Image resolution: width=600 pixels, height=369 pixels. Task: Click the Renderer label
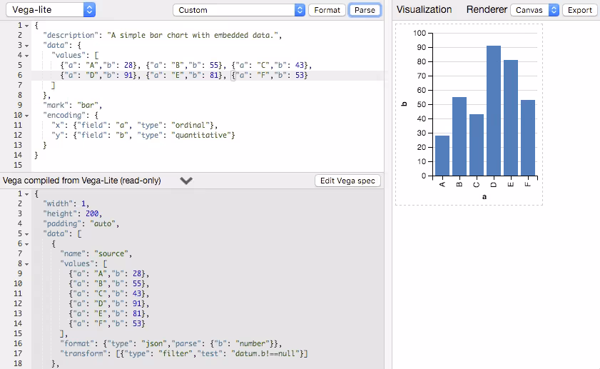487,9
